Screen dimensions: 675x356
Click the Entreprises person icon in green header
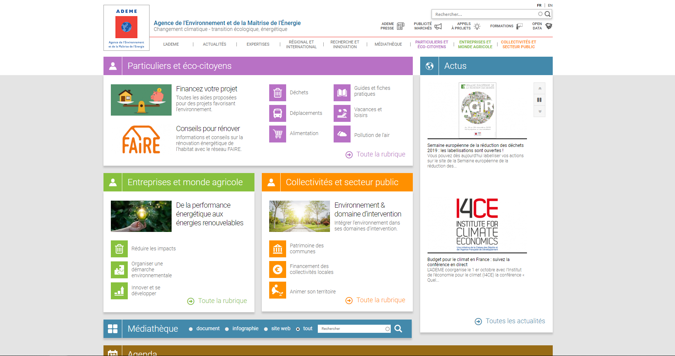(x=113, y=182)
